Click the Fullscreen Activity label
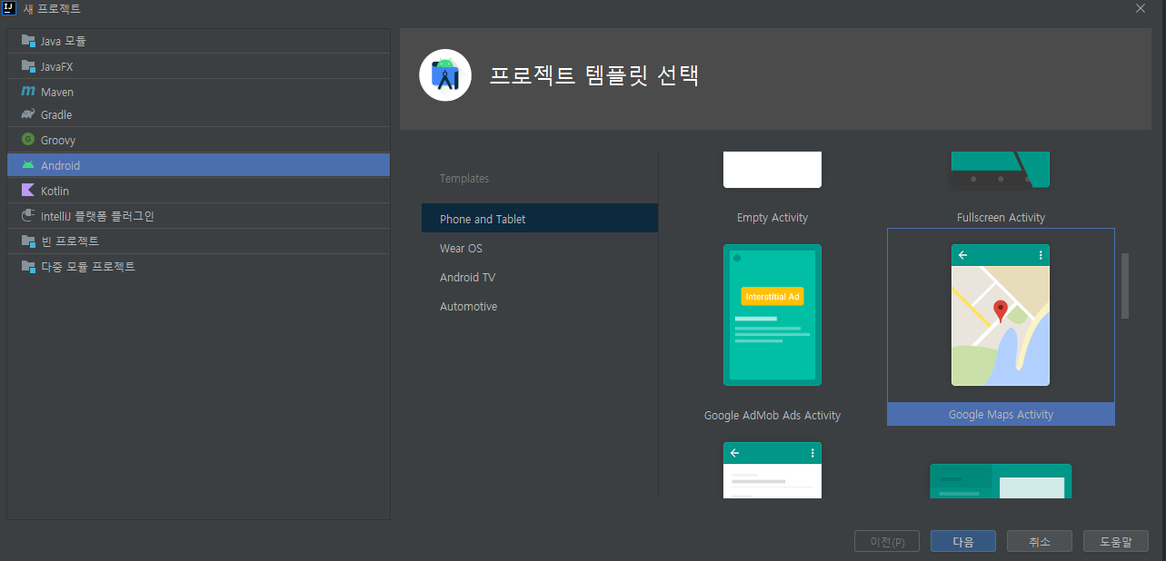The width and height of the screenshot is (1166, 561). point(1001,218)
